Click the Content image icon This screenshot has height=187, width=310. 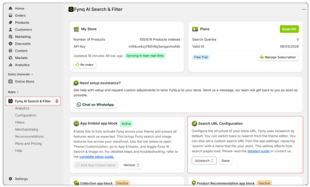pyautogui.click(x=11, y=51)
